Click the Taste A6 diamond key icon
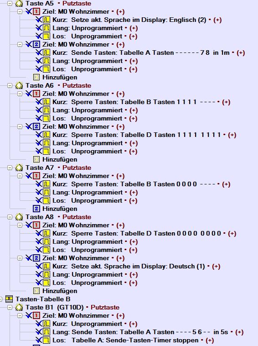The image size is (258, 346). (19, 86)
